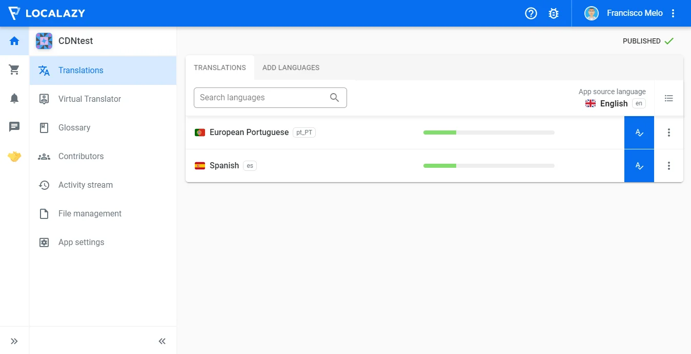Click the search magnifier icon
691x354 pixels.
(x=335, y=98)
